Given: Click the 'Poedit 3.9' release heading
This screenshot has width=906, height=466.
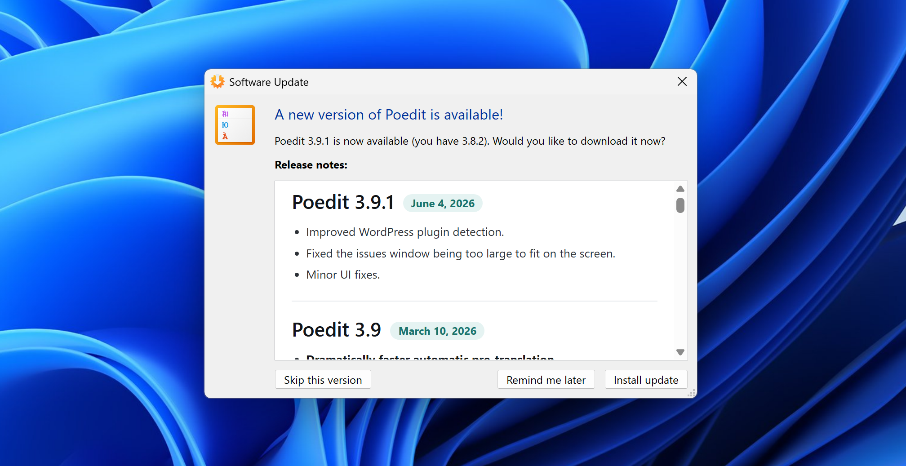Looking at the screenshot, I should [337, 330].
